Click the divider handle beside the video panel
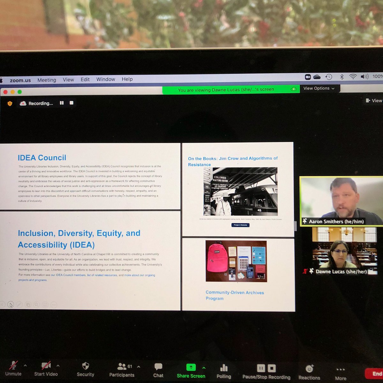 pos(296,226)
